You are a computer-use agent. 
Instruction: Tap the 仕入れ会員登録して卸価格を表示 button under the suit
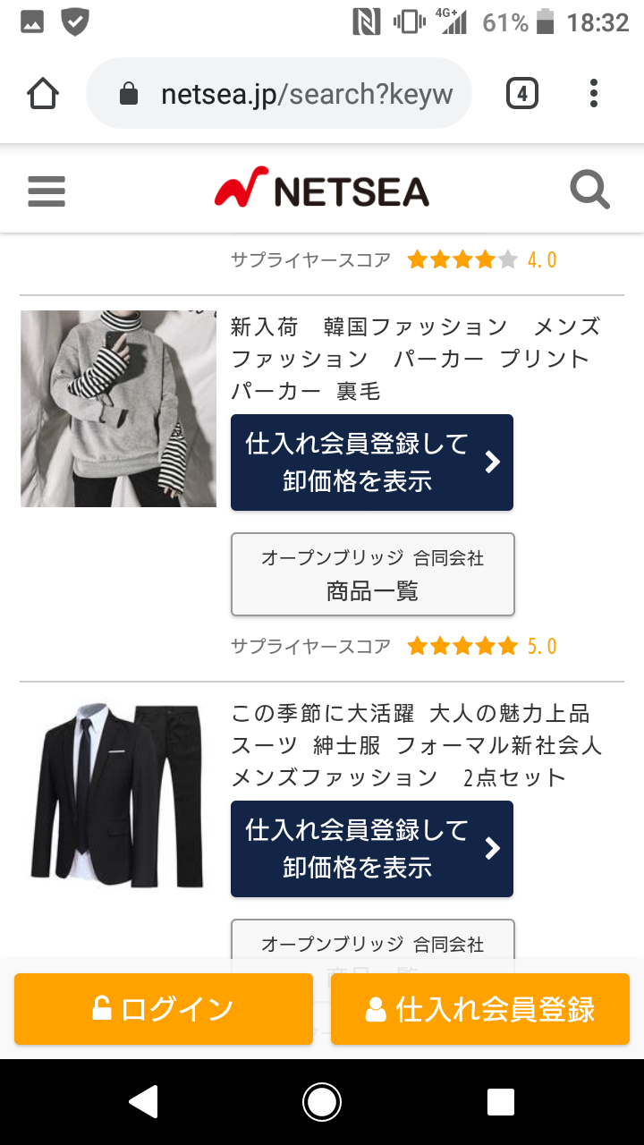point(372,849)
